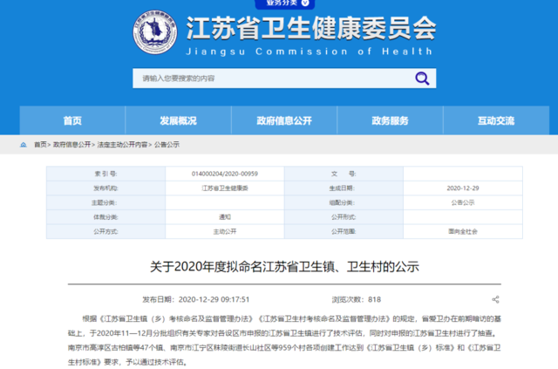
Task: Click the home icon in breadcrumb bar
Action: 24,145
